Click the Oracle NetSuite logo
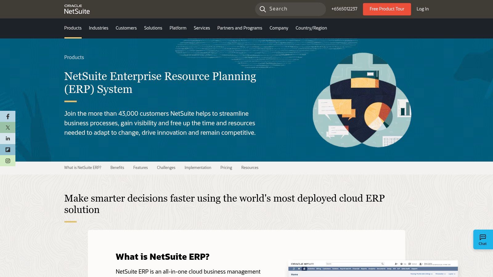The height and width of the screenshot is (277, 493). coord(77,9)
